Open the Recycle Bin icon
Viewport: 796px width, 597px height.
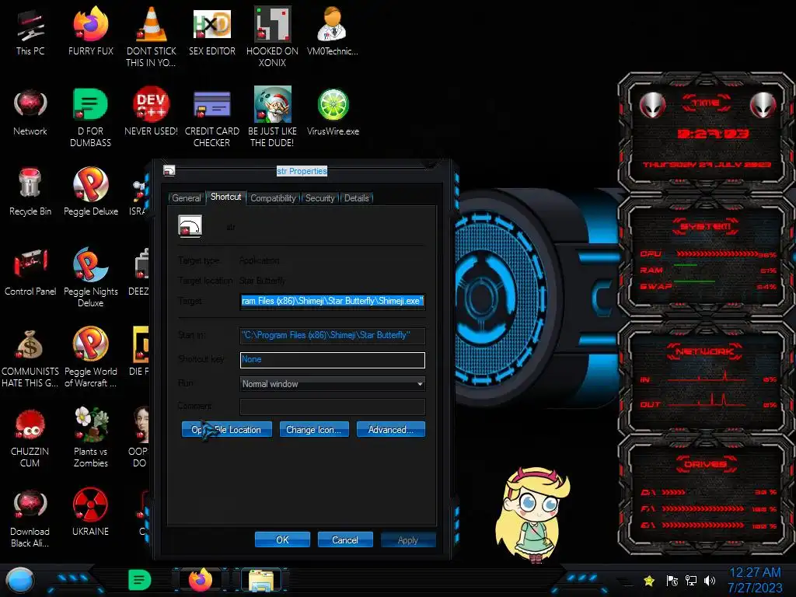click(x=30, y=192)
